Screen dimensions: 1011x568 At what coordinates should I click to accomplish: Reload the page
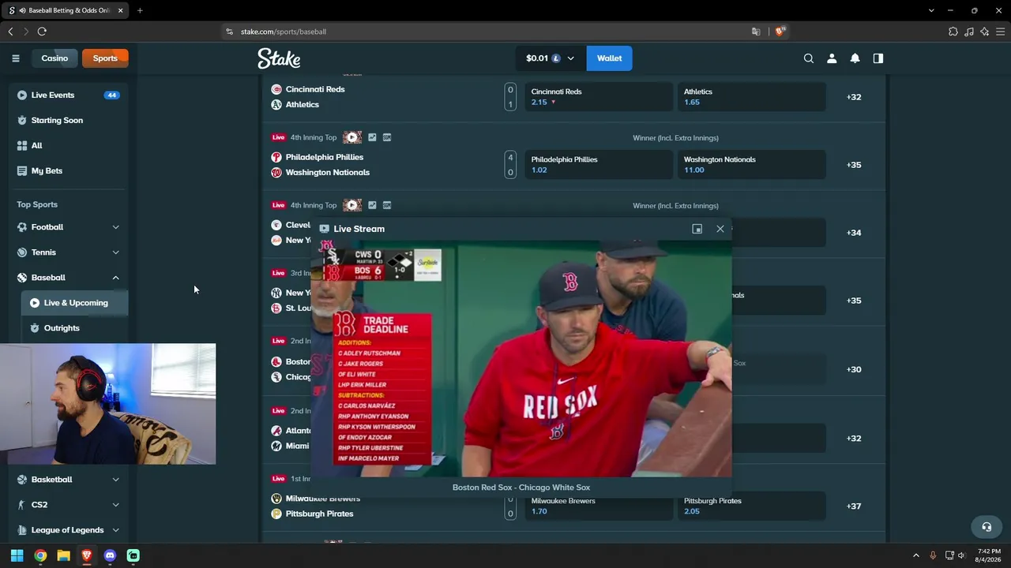(x=42, y=32)
